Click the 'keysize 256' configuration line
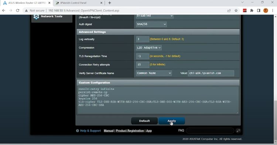Image resolution: width=277 pixels, height=145 pixels. coord(88,99)
